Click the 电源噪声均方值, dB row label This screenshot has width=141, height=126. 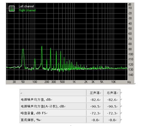(36, 100)
